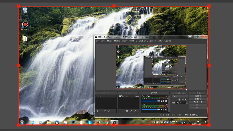Viewport: 233px width, 131px height.
Task: Click the Start Recording button
Action: pos(198,99)
